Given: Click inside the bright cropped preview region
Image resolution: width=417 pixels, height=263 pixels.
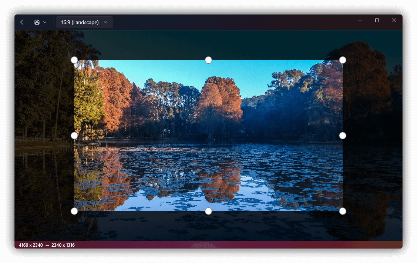Looking at the screenshot, I should 208,135.
